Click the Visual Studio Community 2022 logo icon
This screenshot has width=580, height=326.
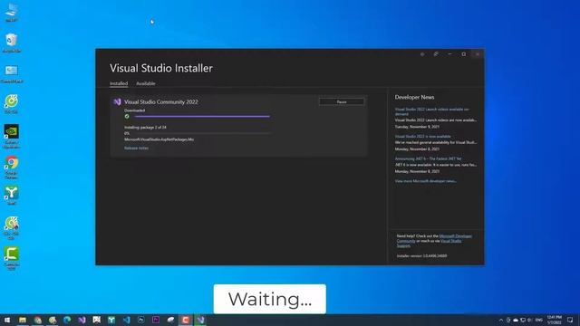[x=117, y=101]
